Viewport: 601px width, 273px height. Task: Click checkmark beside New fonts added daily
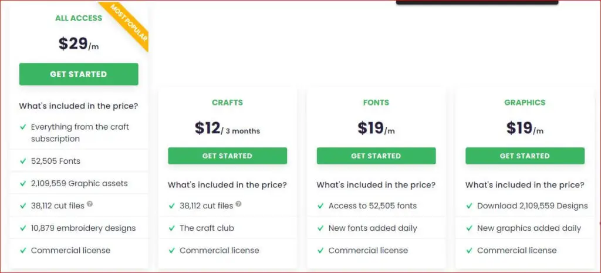point(320,228)
